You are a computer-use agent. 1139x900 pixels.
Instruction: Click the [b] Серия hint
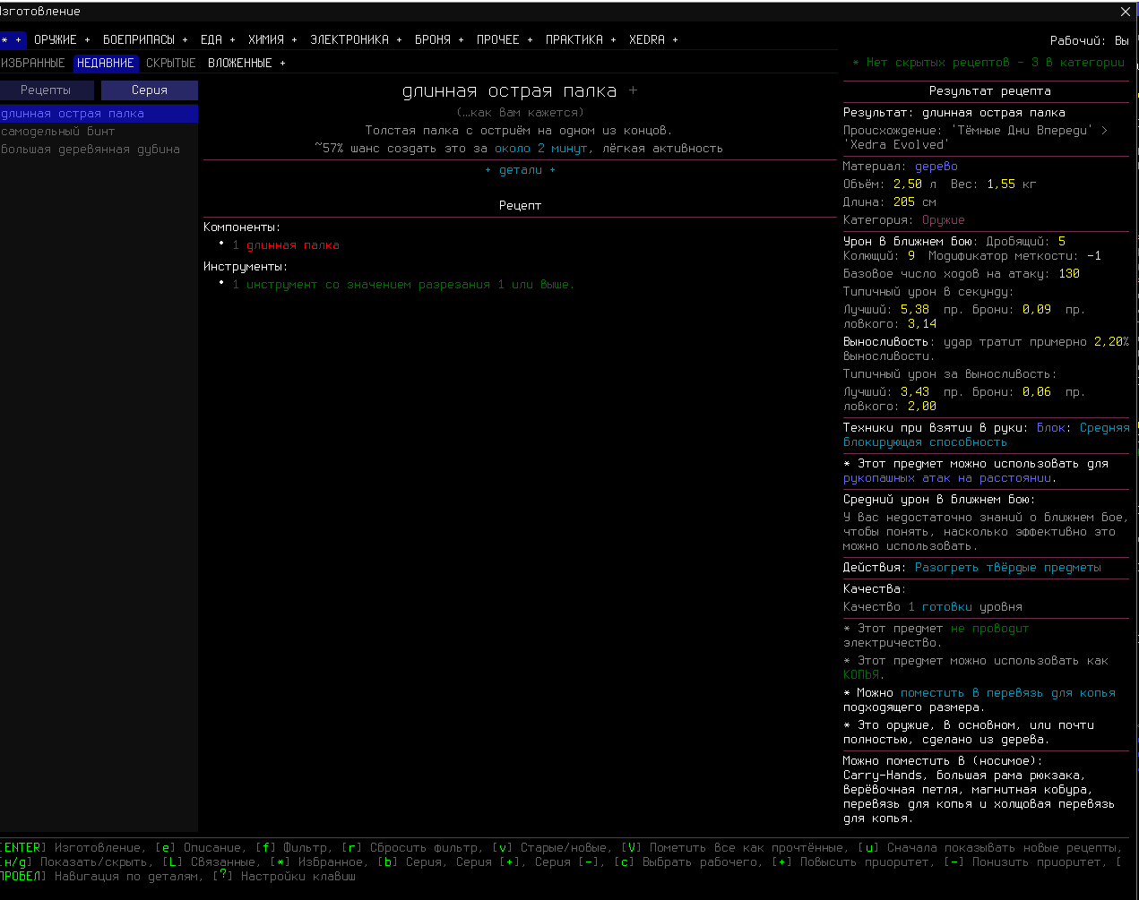coord(410,862)
